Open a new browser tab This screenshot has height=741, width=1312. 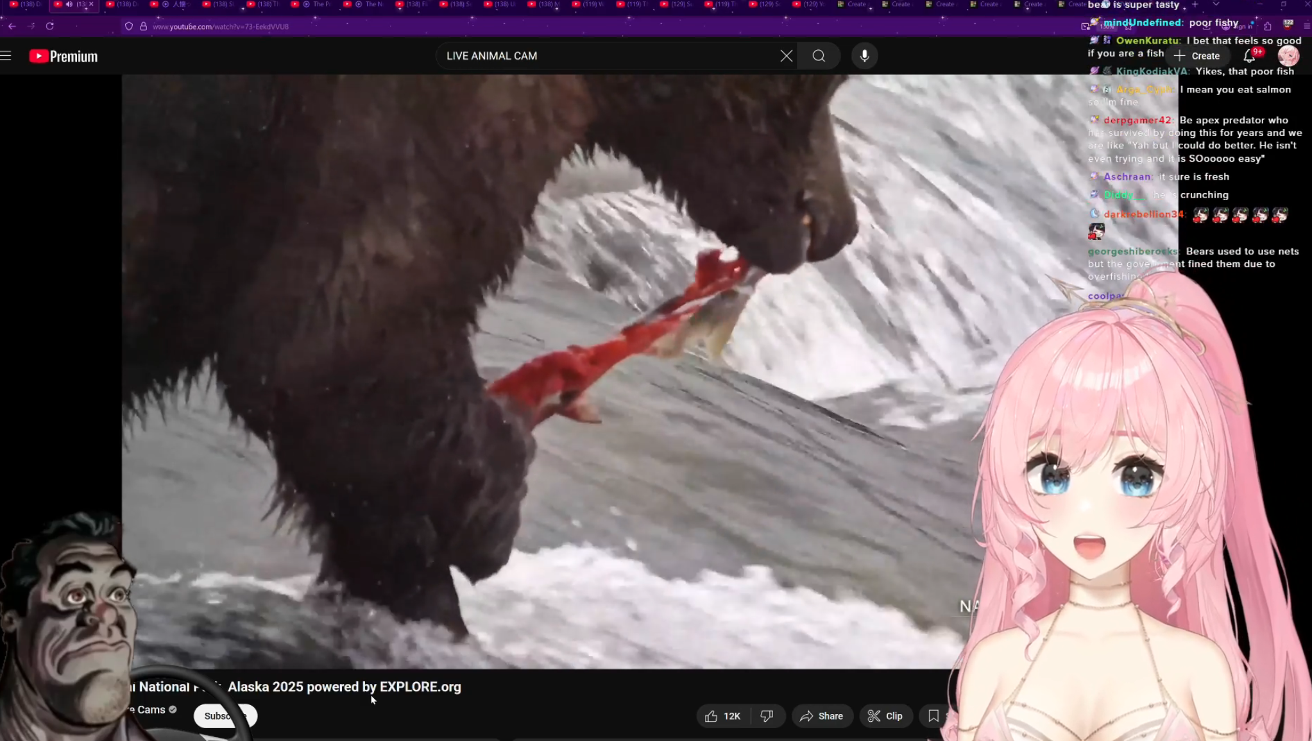1195,4
